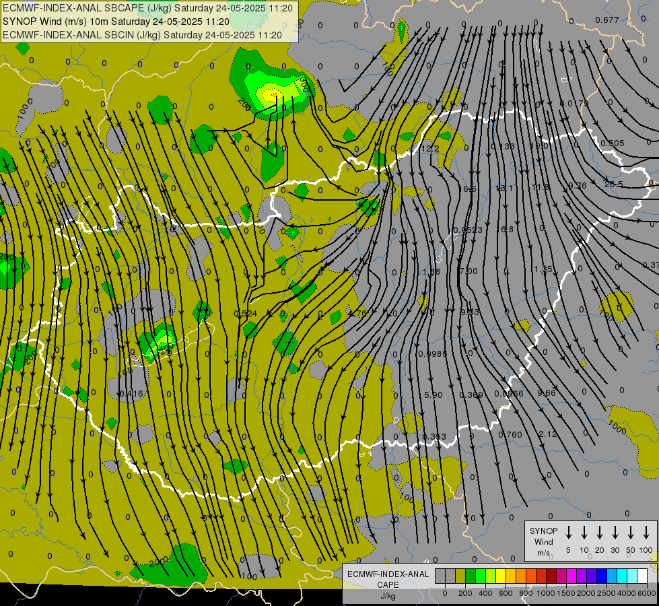This screenshot has width=659, height=606.
Task: Choose the pure yellow CAPE legend swatch
Action: coord(501,576)
